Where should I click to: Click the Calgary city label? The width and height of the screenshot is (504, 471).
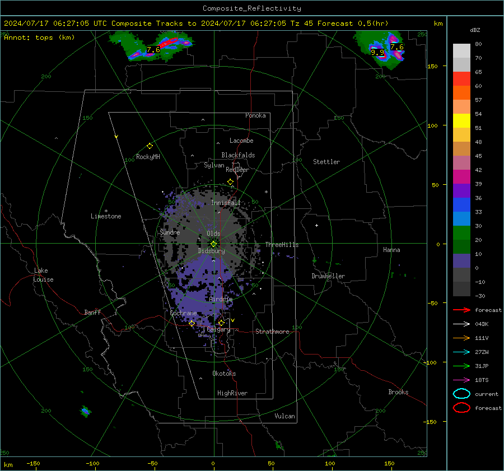(x=218, y=329)
